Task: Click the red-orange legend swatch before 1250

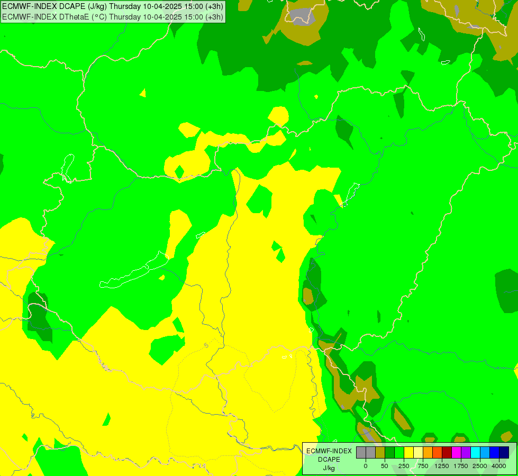Action: click(438, 452)
